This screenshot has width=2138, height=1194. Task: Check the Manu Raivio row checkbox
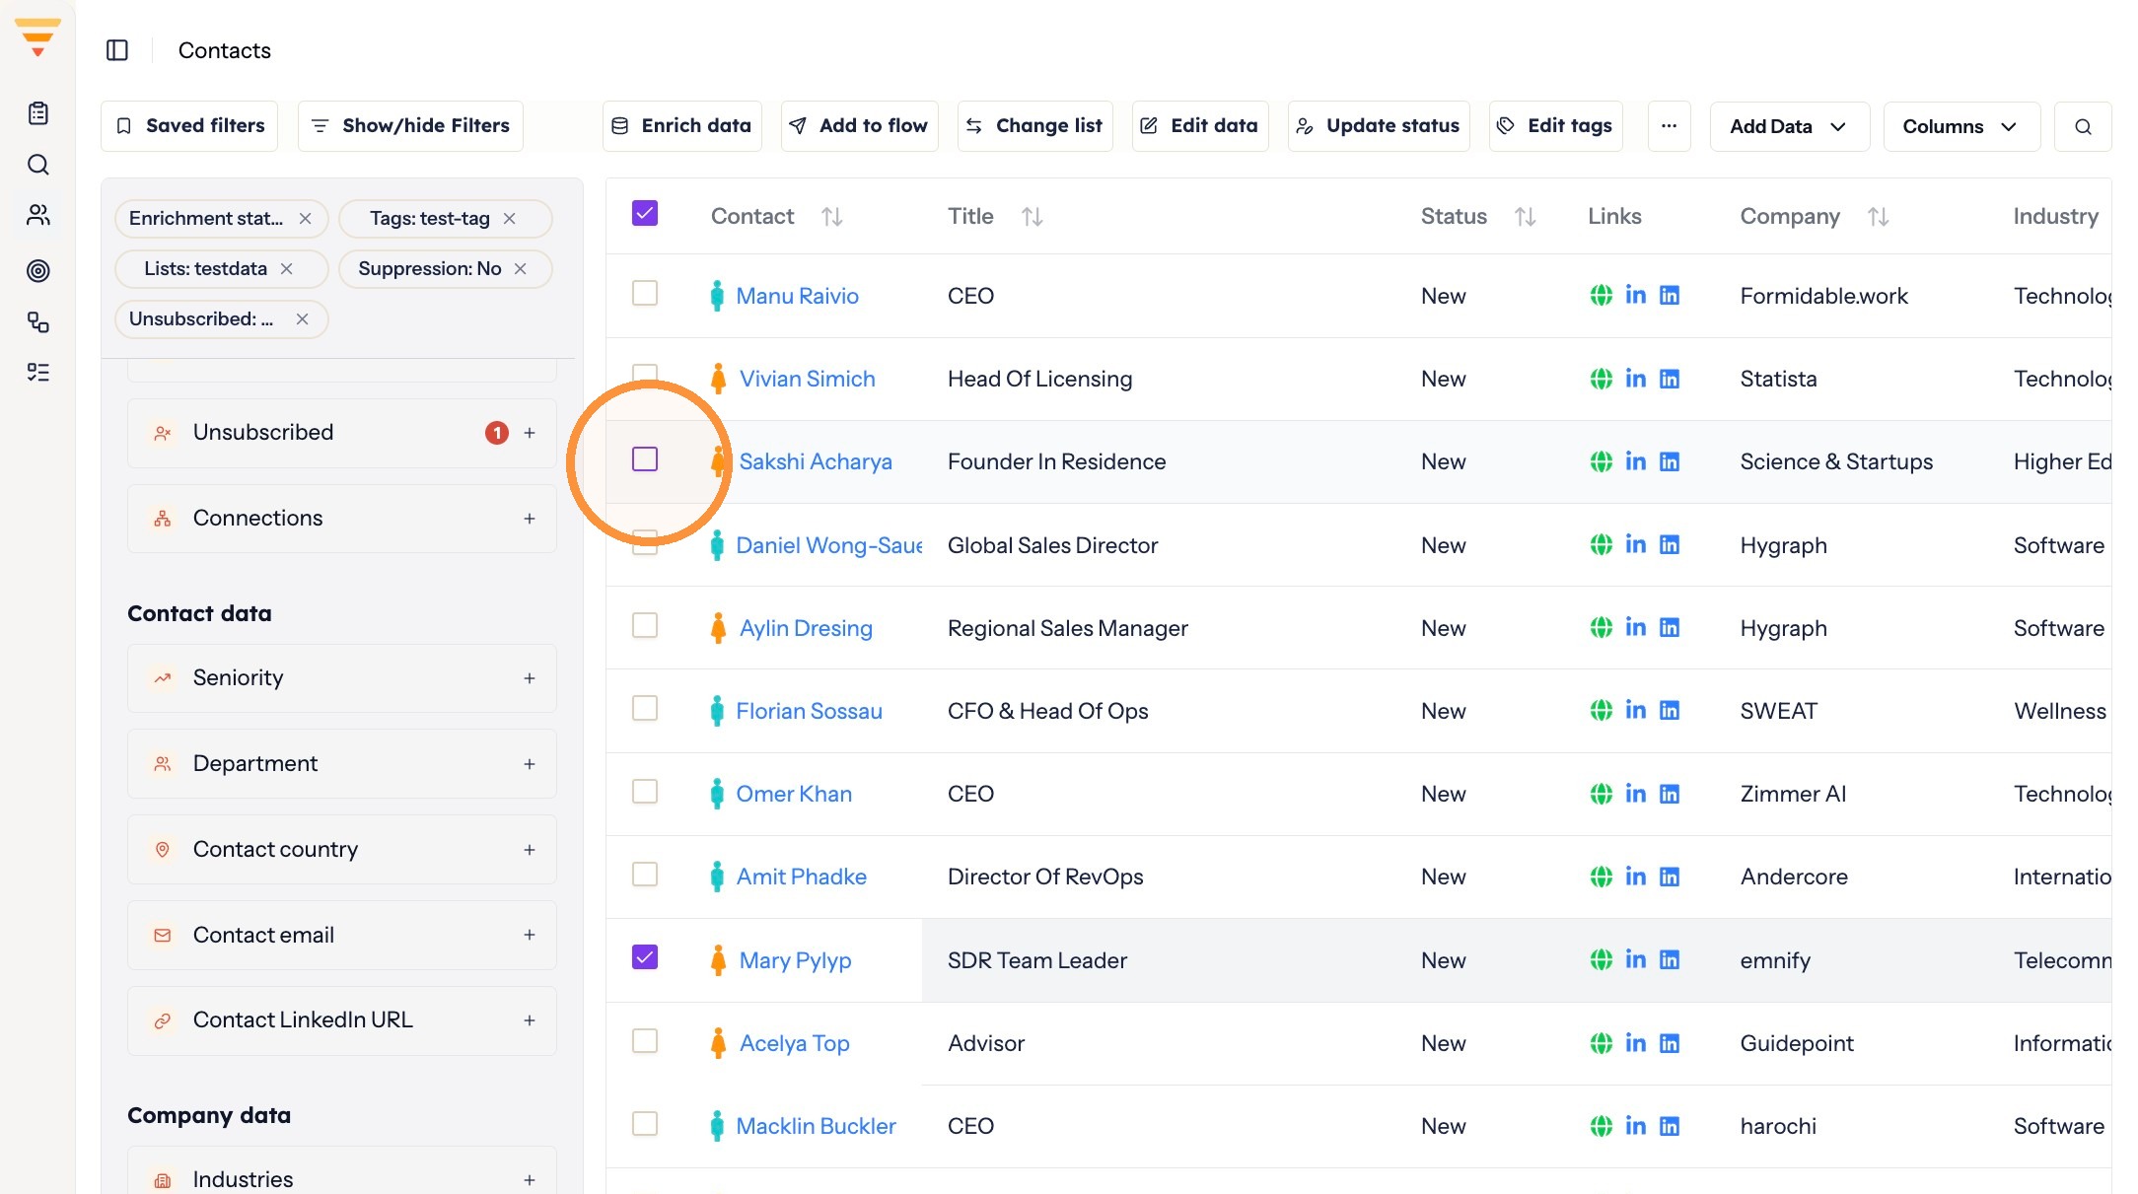(645, 293)
